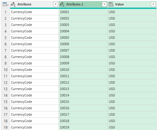Click the cell containing 10012
The width and height of the screenshot is (157, 130).
click(x=83, y=82)
